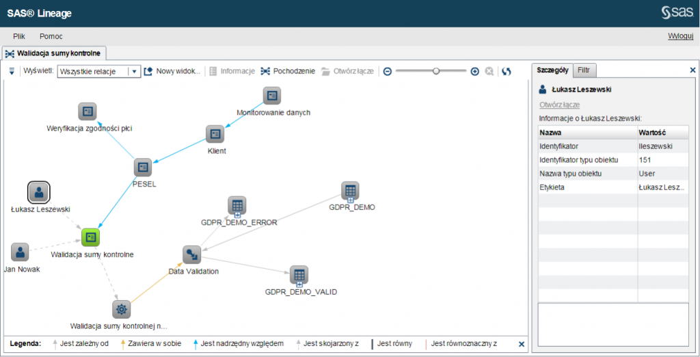700x357 pixels.
Task: Click the greyed clear icon beside zoom
Action: pyautogui.click(x=489, y=72)
